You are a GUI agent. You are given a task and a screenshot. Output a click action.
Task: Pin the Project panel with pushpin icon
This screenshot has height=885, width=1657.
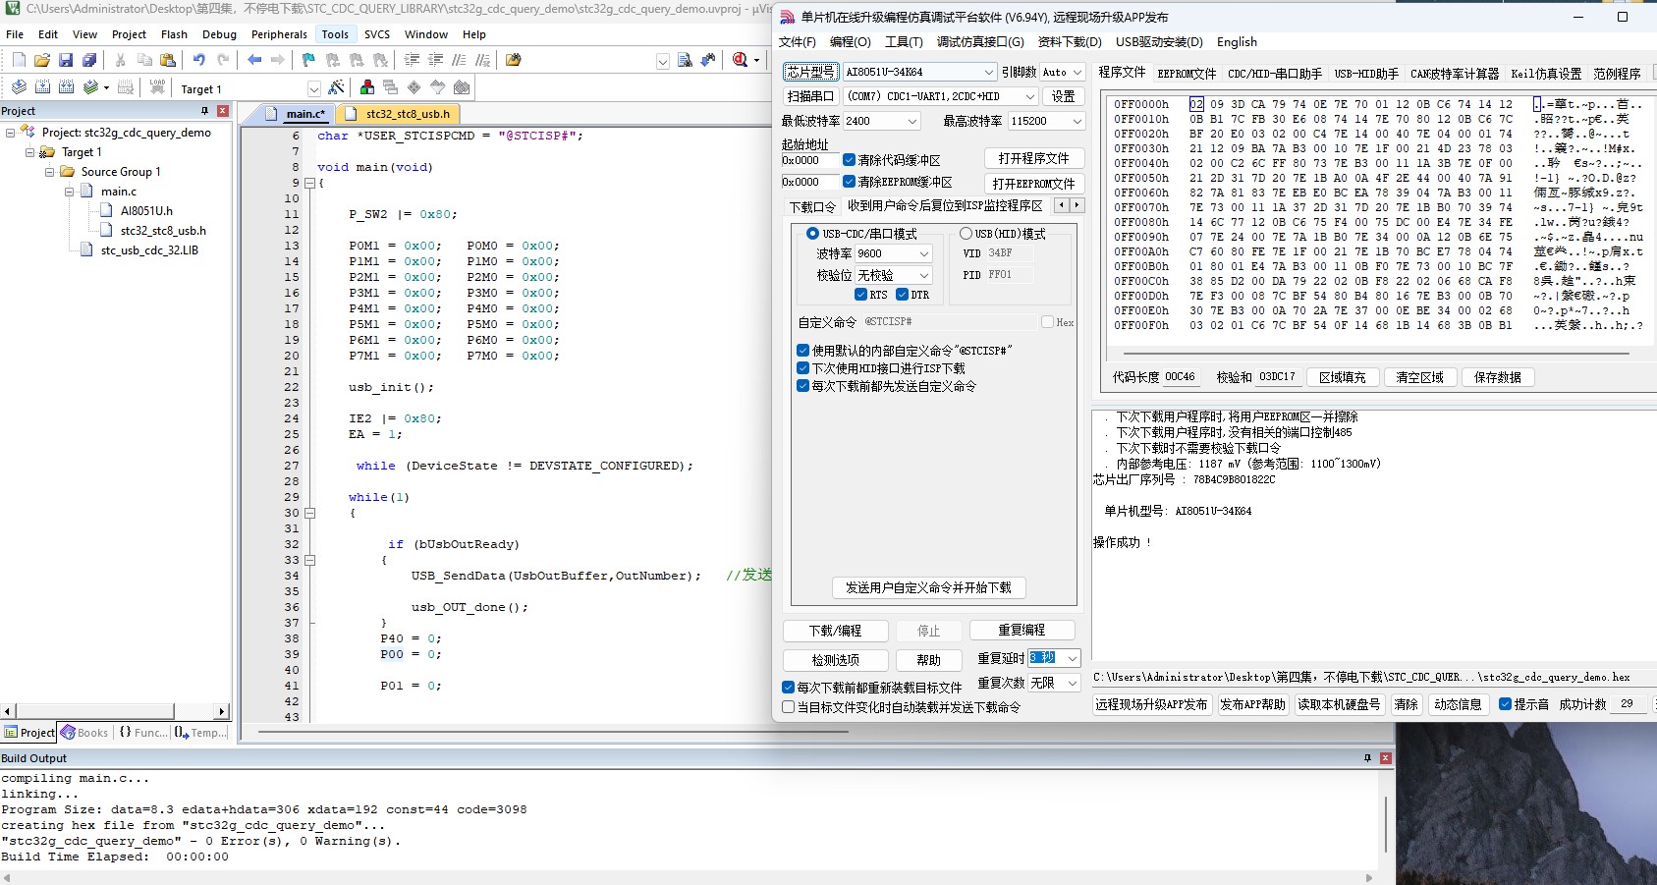click(204, 111)
